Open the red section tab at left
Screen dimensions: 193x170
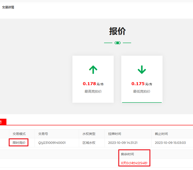point(3,122)
